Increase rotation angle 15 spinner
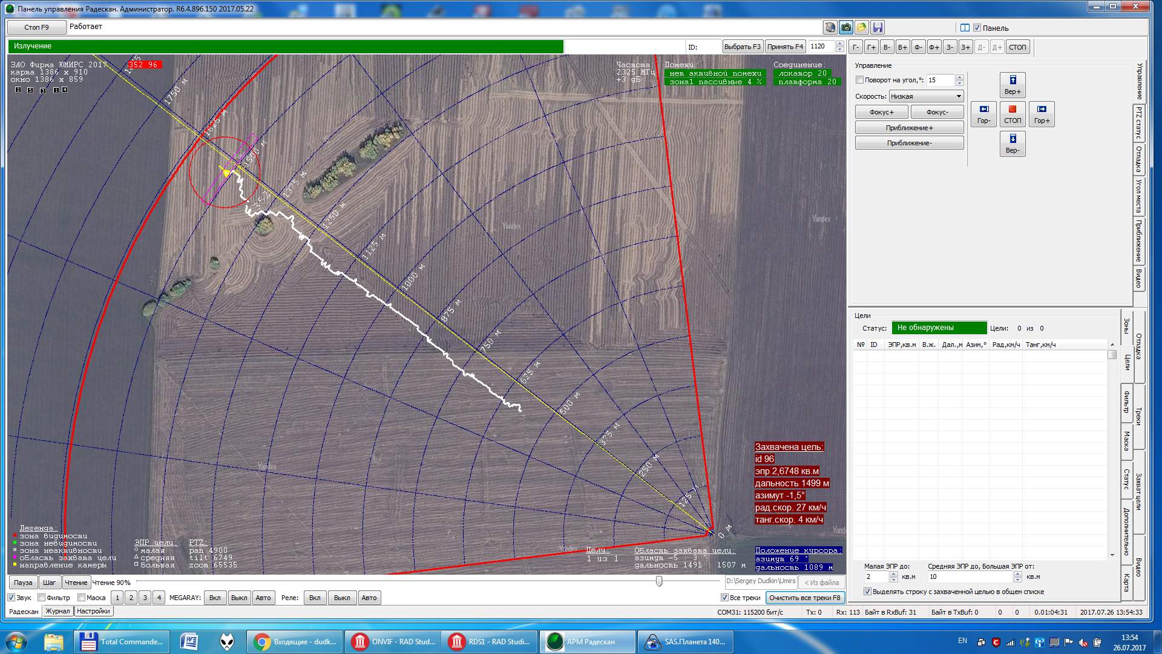Viewport: 1162px width, 654px height. pyautogui.click(x=959, y=77)
